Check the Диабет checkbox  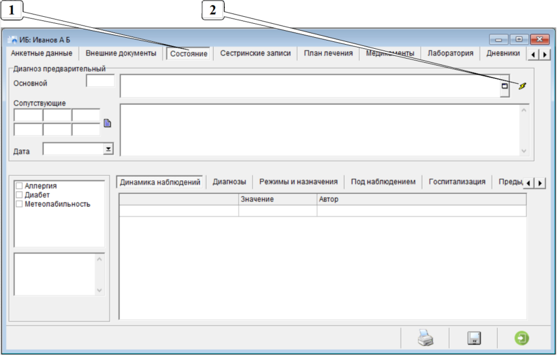(19, 195)
